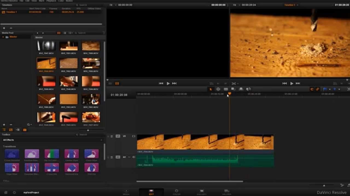Click the overwrite clip edit icon
Viewport: 350px width, 196px height.
(241, 89)
